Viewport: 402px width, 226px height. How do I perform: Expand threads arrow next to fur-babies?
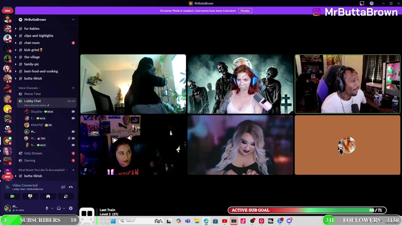click(x=15, y=29)
